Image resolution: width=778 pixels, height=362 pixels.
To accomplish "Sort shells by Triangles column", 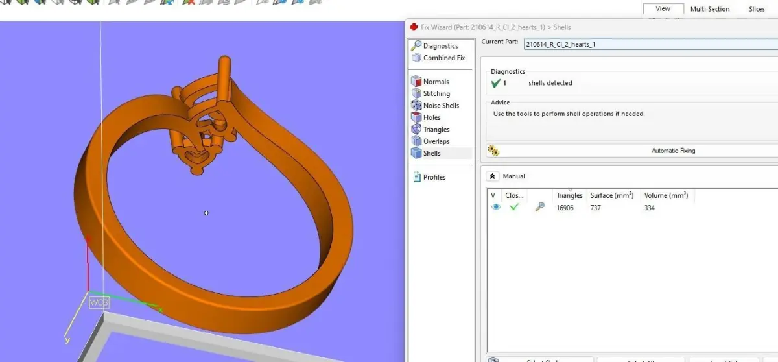I will [569, 195].
